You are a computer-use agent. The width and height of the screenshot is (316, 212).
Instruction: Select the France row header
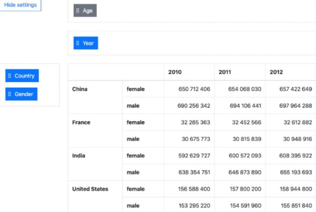[81, 122]
